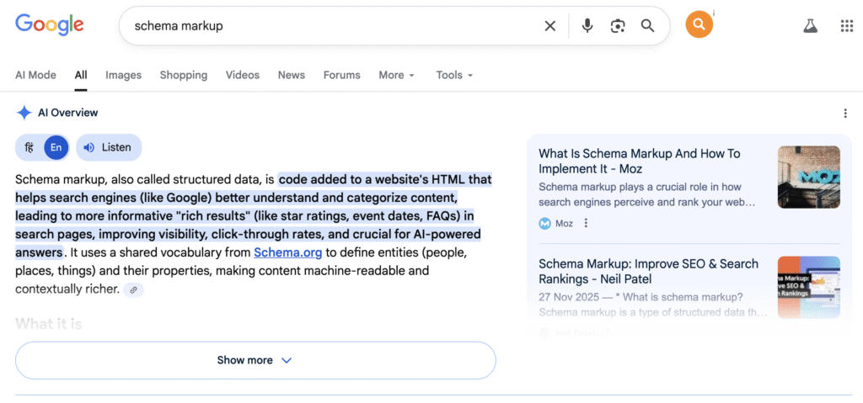Open Search Labs flask icon

[x=810, y=26]
